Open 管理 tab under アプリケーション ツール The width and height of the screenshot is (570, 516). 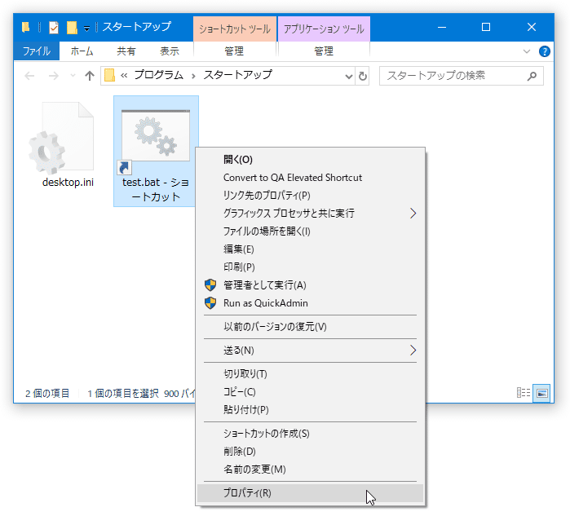324,51
